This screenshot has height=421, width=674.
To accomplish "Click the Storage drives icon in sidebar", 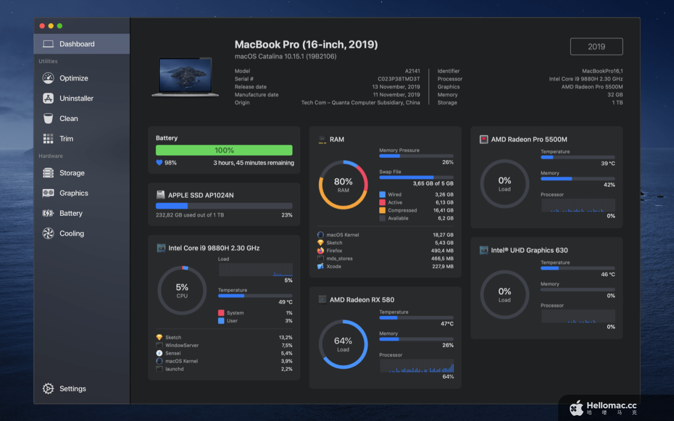I will click(x=48, y=173).
